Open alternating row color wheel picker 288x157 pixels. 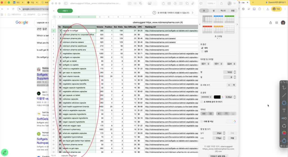tap(235, 122)
